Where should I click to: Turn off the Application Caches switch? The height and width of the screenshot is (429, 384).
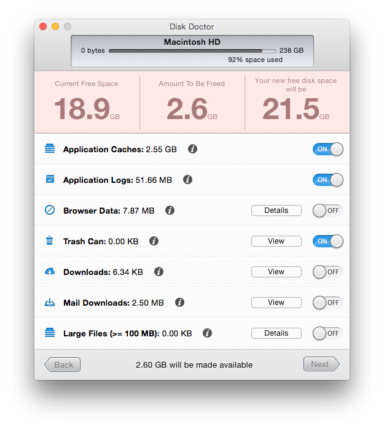point(328,149)
